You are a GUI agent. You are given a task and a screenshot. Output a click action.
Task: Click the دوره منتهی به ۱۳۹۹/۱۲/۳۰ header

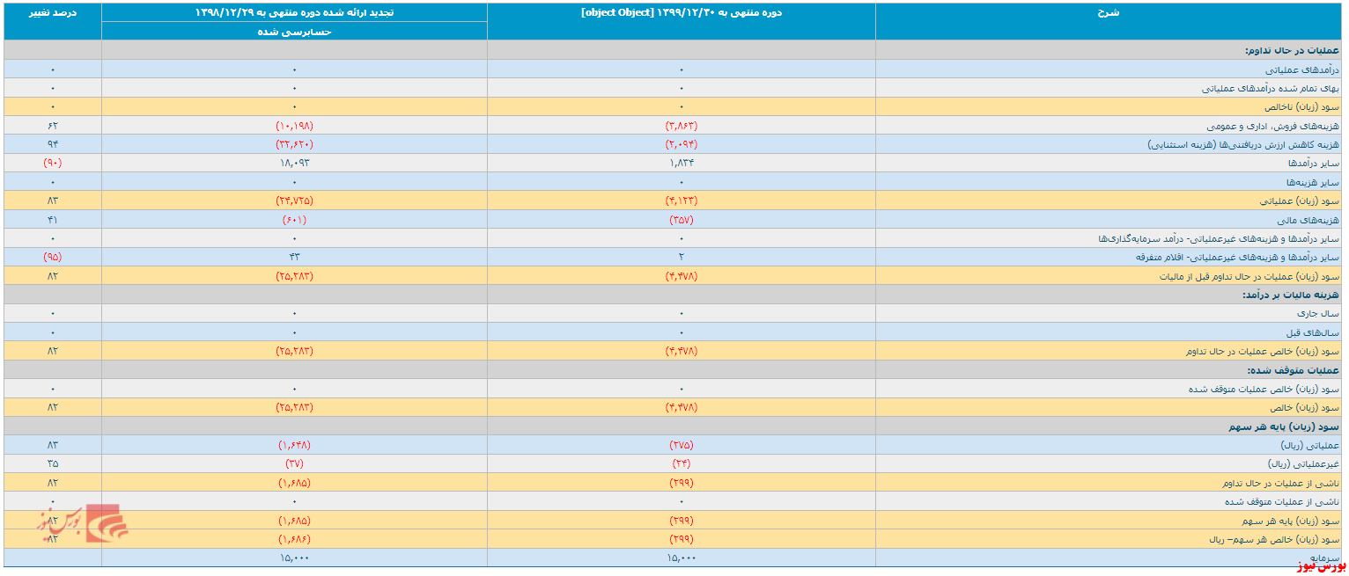pyautogui.click(x=682, y=13)
